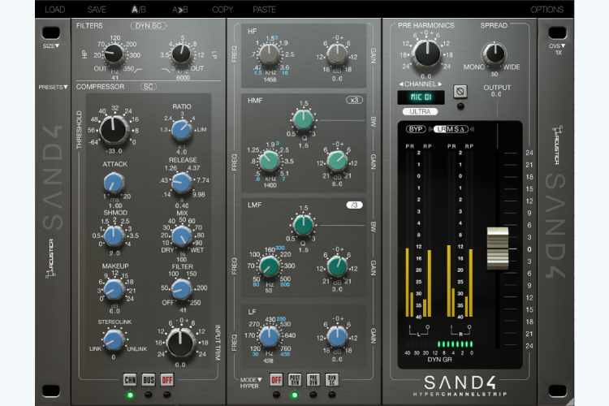Viewport: 609px width, 406px height.
Task: Click the PRE HARMONICS knob
Action: [427, 54]
